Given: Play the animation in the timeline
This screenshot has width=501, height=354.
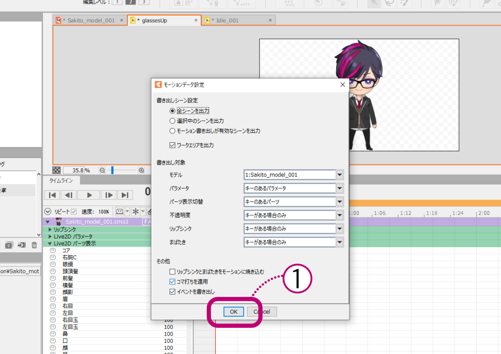Looking at the screenshot, I should [x=89, y=195].
